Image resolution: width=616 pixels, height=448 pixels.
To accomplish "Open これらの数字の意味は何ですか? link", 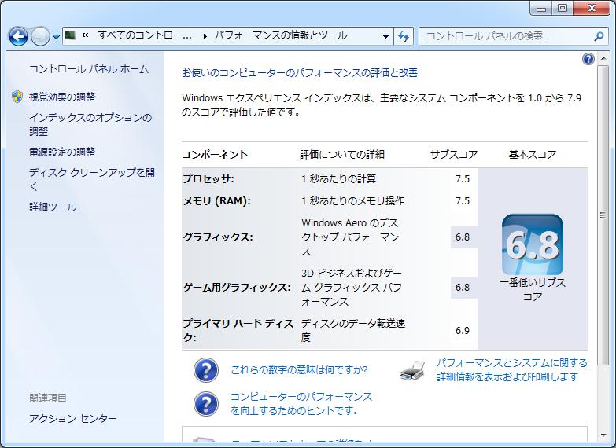I will 299,370.
